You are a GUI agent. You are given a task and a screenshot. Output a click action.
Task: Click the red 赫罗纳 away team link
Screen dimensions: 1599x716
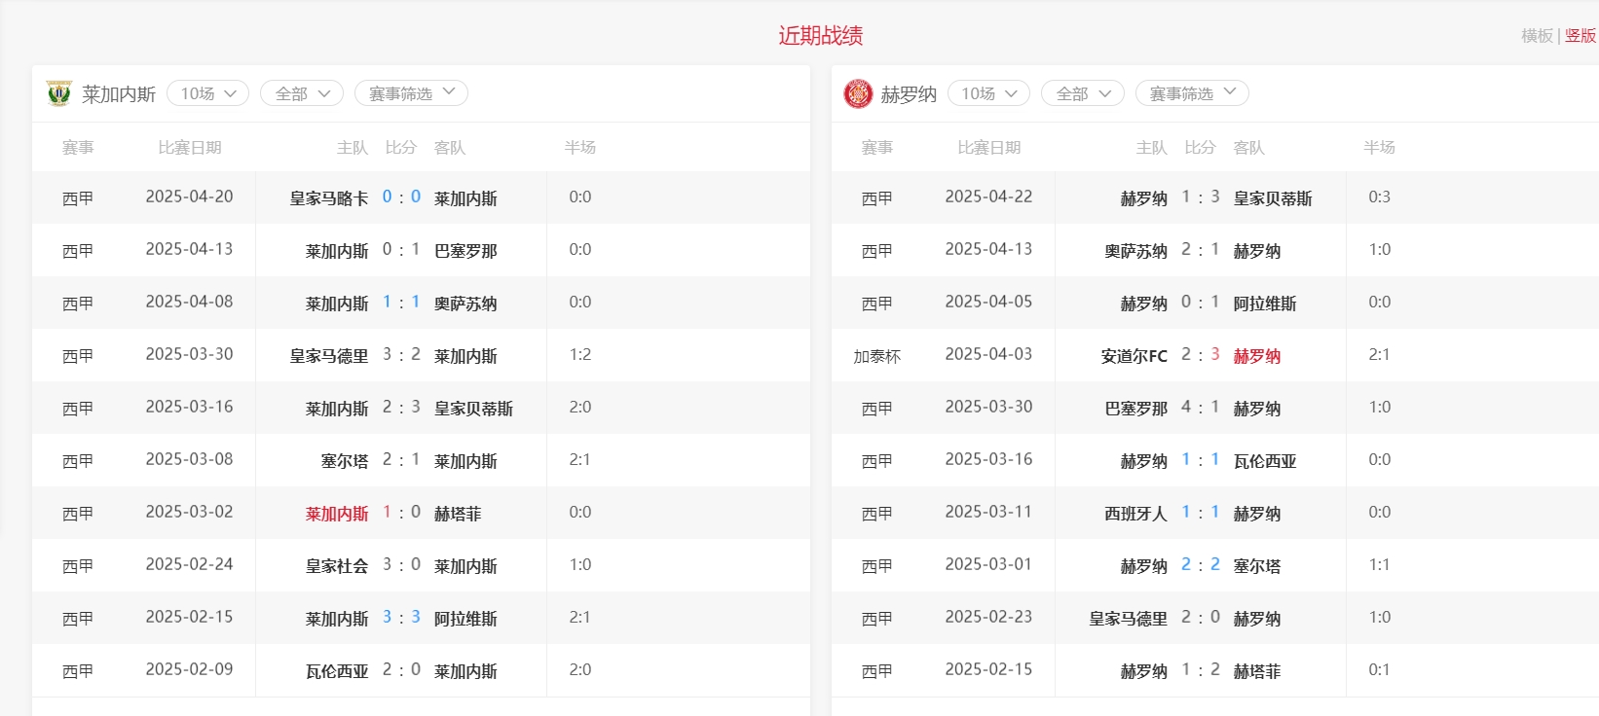[x=1257, y=356]
